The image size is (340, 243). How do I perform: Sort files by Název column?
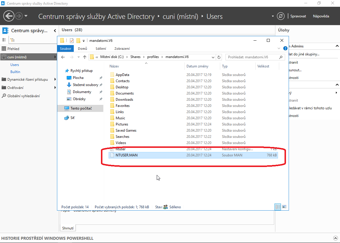click(x=114, y=66)
